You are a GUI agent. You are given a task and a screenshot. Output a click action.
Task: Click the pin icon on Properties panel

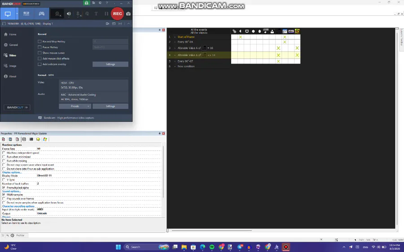tap(159, 133)
